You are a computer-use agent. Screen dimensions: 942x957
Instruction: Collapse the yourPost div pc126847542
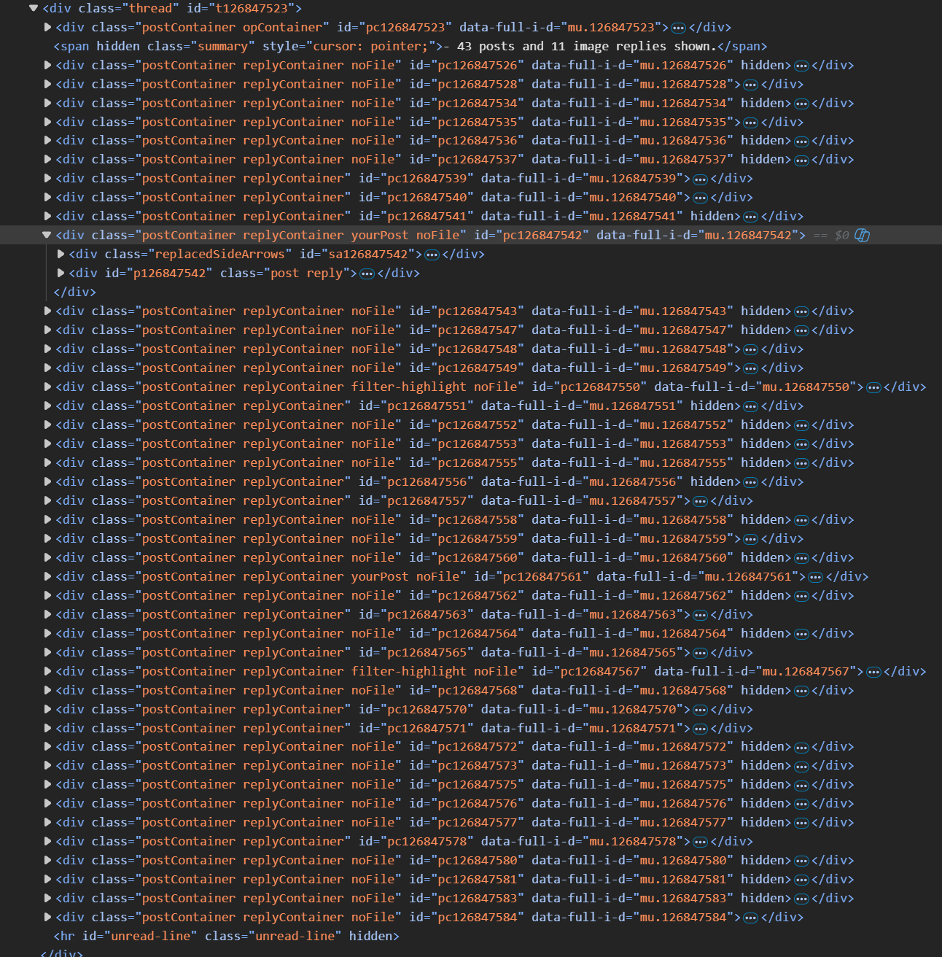coord(47,236)
